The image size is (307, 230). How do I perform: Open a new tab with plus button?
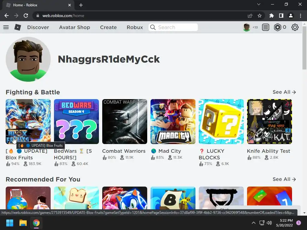[81, 5]
